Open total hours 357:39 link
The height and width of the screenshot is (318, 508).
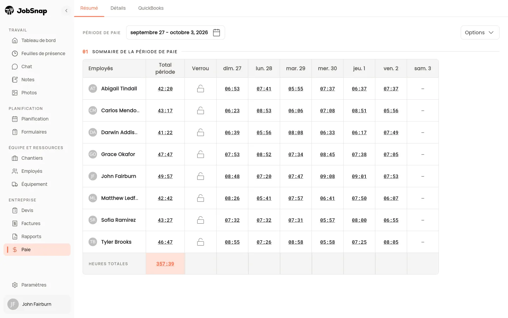coord(165,264)
